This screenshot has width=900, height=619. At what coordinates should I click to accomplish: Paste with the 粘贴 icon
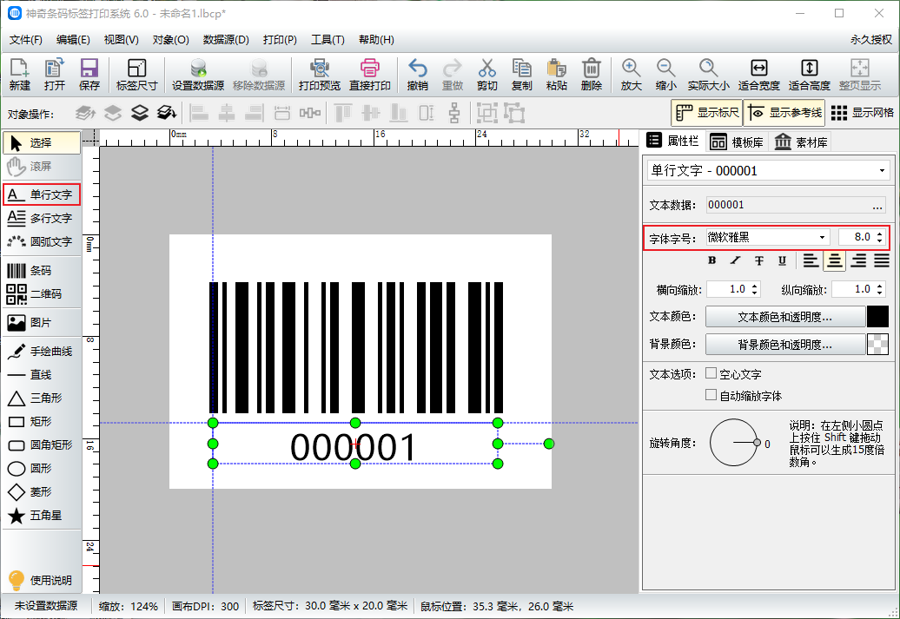556,75
